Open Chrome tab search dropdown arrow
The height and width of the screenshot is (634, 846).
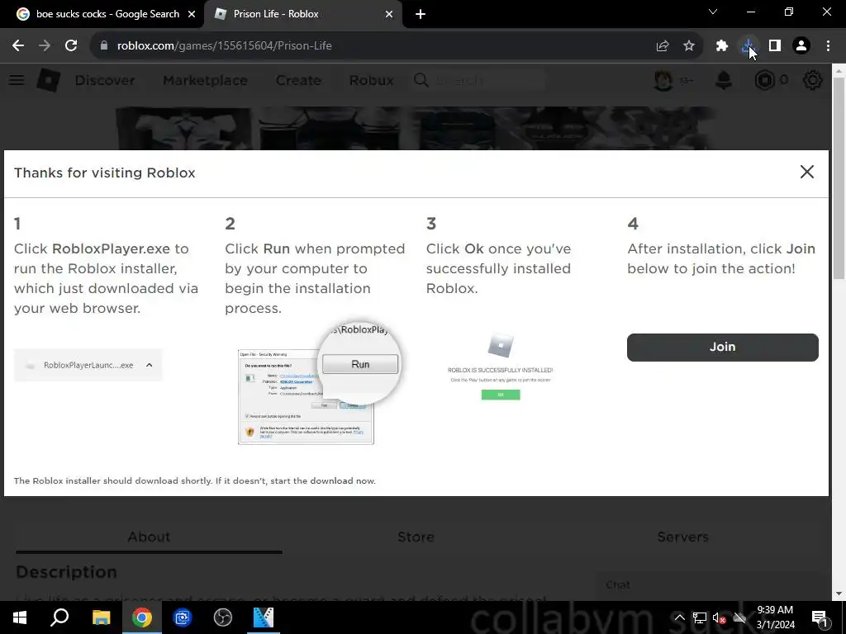click(x=713, y=12)
